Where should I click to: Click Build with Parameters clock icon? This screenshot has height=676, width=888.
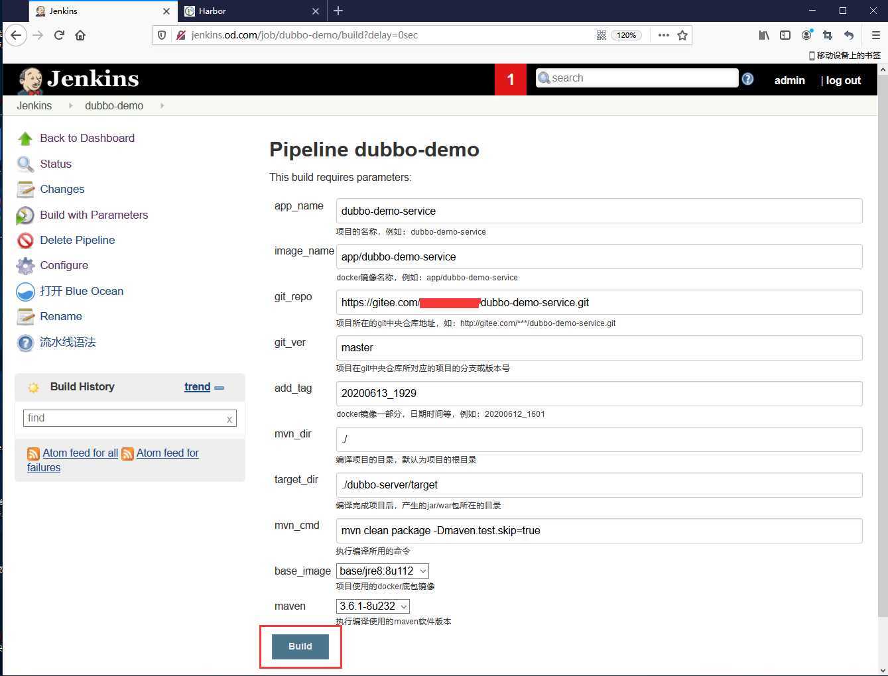coord(25,215)
